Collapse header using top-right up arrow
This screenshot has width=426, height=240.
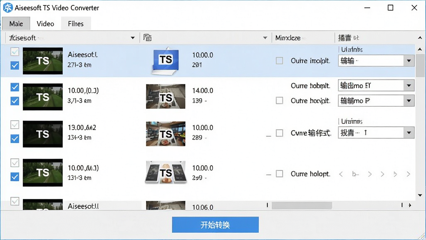click(x=420, y=38)
